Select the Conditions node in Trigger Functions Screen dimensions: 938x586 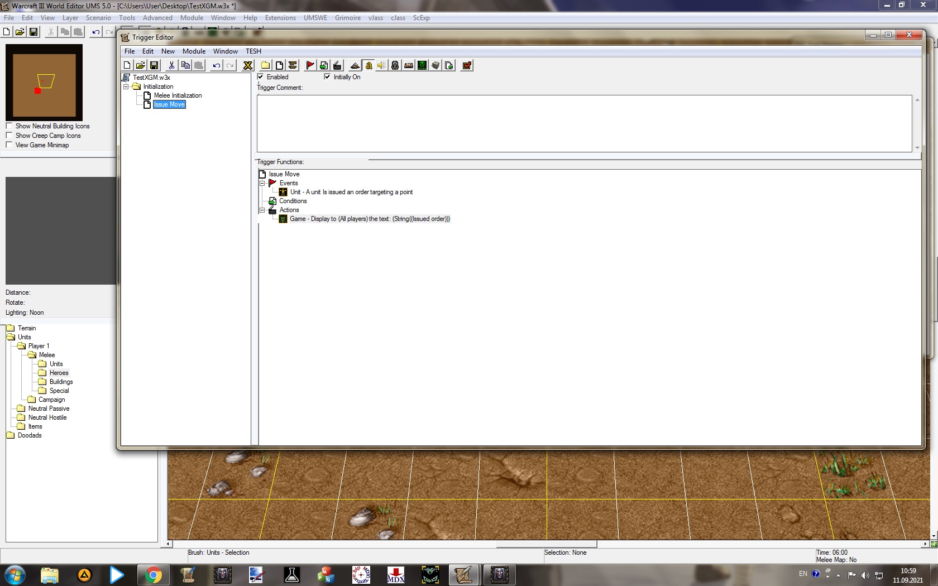click(x=293, y=201)
